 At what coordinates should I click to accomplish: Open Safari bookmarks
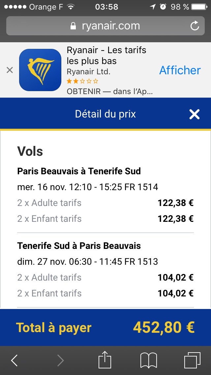pyautogui.click(x=149, y=360)
